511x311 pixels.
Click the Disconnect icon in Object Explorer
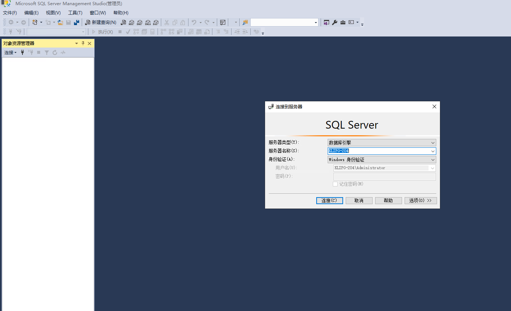click(x=31, y=53)
